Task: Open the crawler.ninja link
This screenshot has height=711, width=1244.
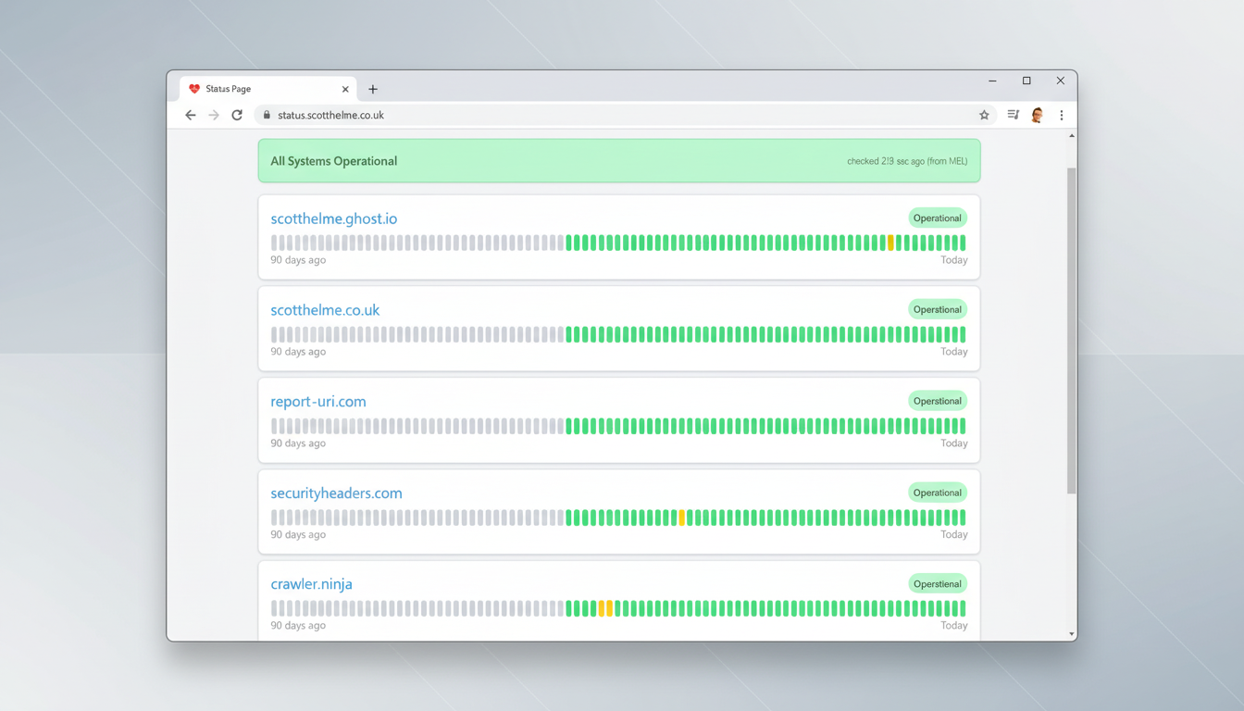Action: point(311,584)
